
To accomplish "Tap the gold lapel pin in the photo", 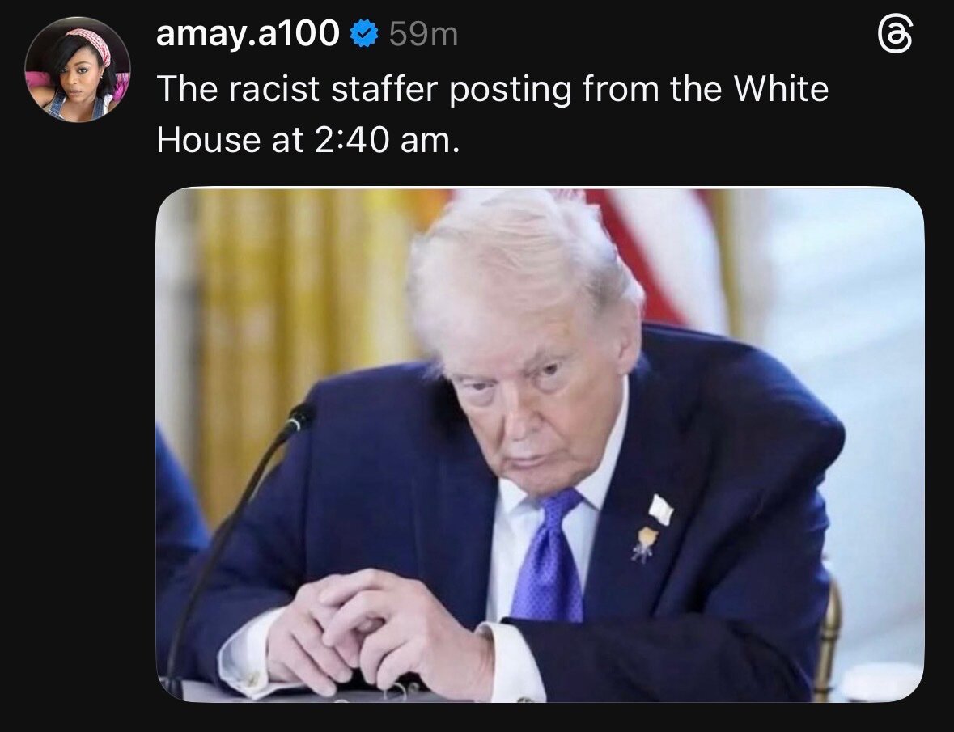I will click(645, 544).
